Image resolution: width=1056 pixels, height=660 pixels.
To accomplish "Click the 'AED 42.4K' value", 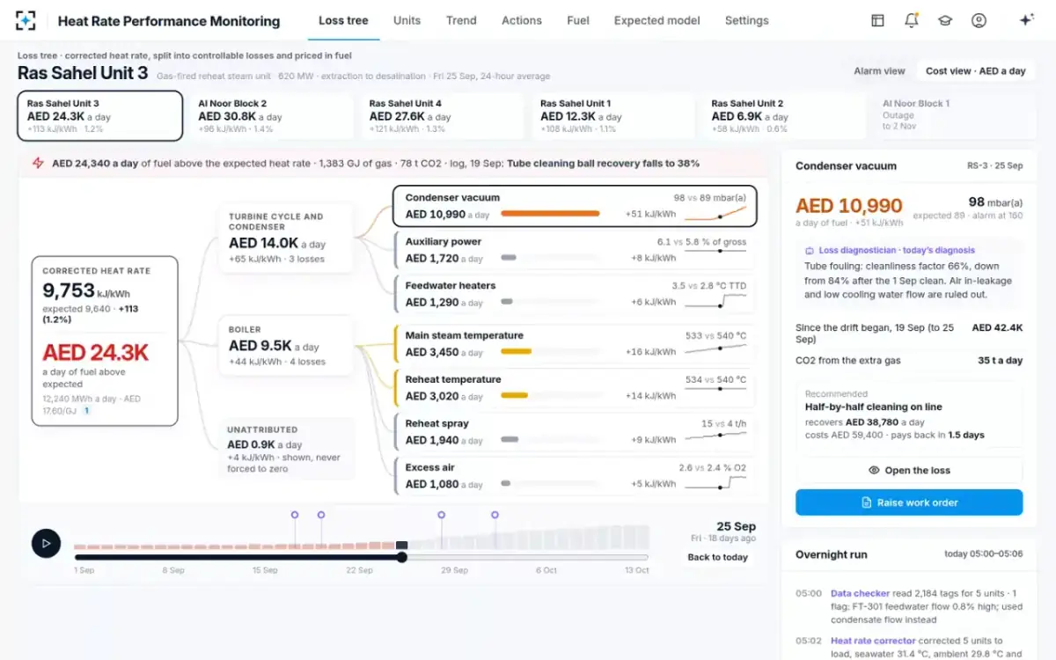I will click(x=997, y=327).
